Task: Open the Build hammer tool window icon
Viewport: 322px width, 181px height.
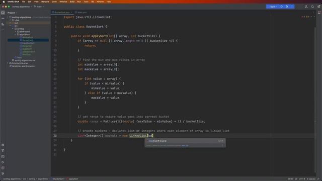Action: pyautogui.click(x=3, y=151)
